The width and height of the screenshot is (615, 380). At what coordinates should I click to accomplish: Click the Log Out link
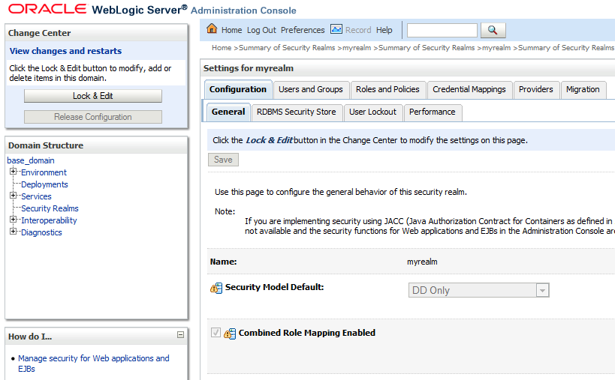point(261,30)
